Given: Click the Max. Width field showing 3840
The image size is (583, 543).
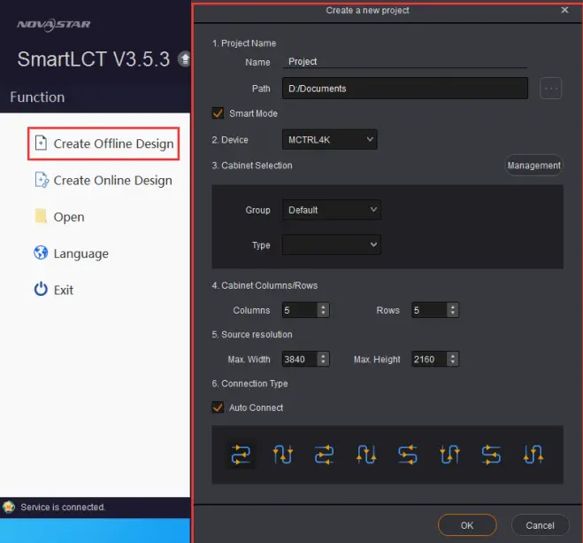Looking at the screenshot, I should click(x=300, y=359).
